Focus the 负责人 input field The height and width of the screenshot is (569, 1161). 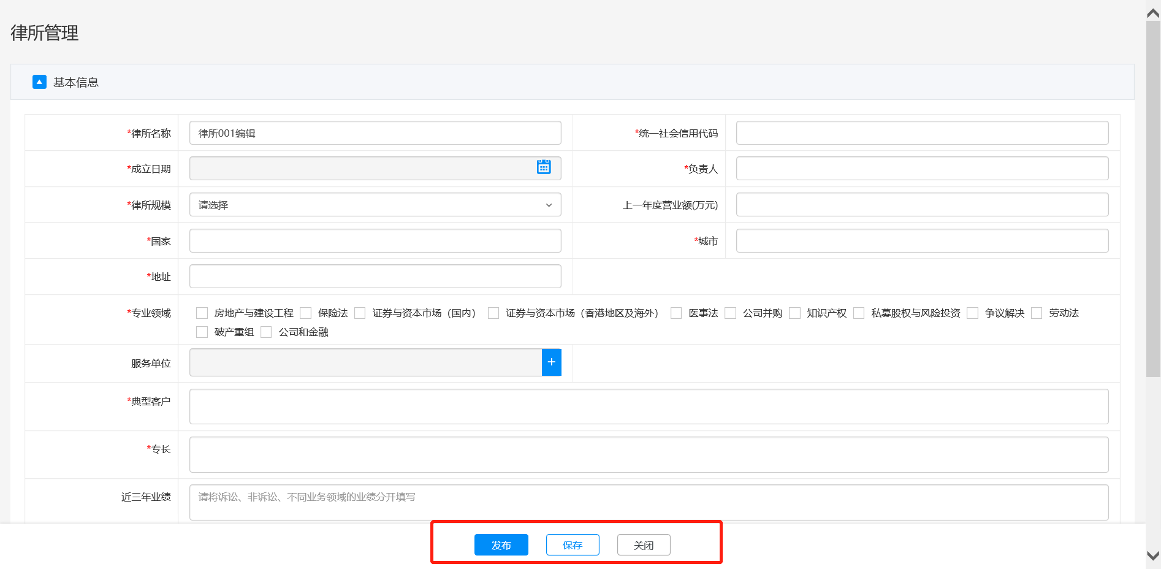tap(921, 169)
